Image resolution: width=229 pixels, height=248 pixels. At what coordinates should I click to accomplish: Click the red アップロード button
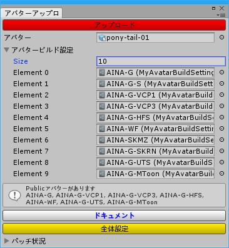(114, 25)
